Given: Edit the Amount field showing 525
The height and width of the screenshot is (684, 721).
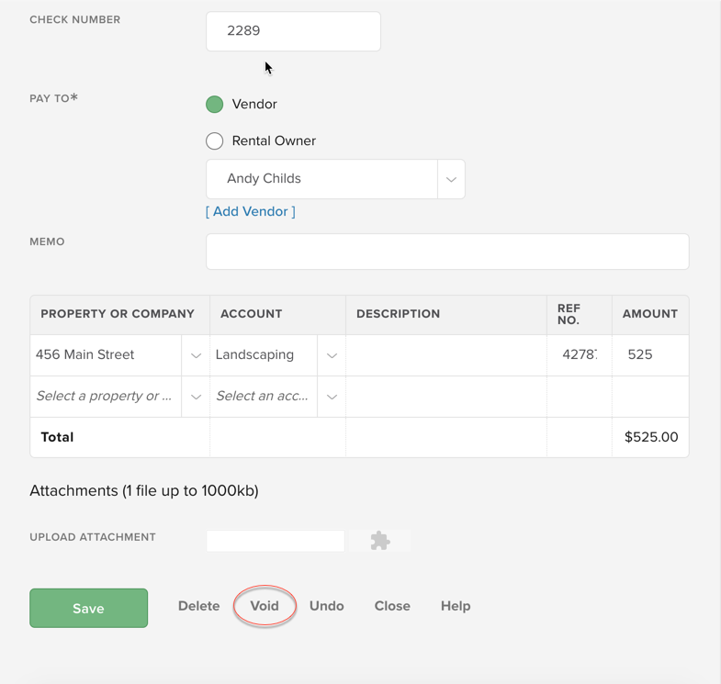Looking at the screenshot, I should [x=649, y=355].
